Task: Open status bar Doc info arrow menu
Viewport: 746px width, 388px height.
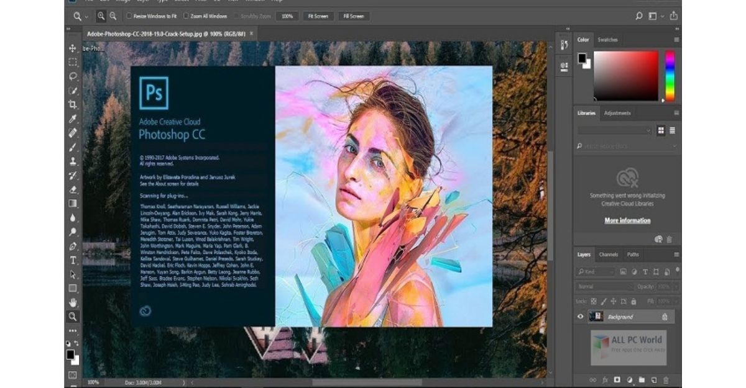Action: tap(184, 382)
